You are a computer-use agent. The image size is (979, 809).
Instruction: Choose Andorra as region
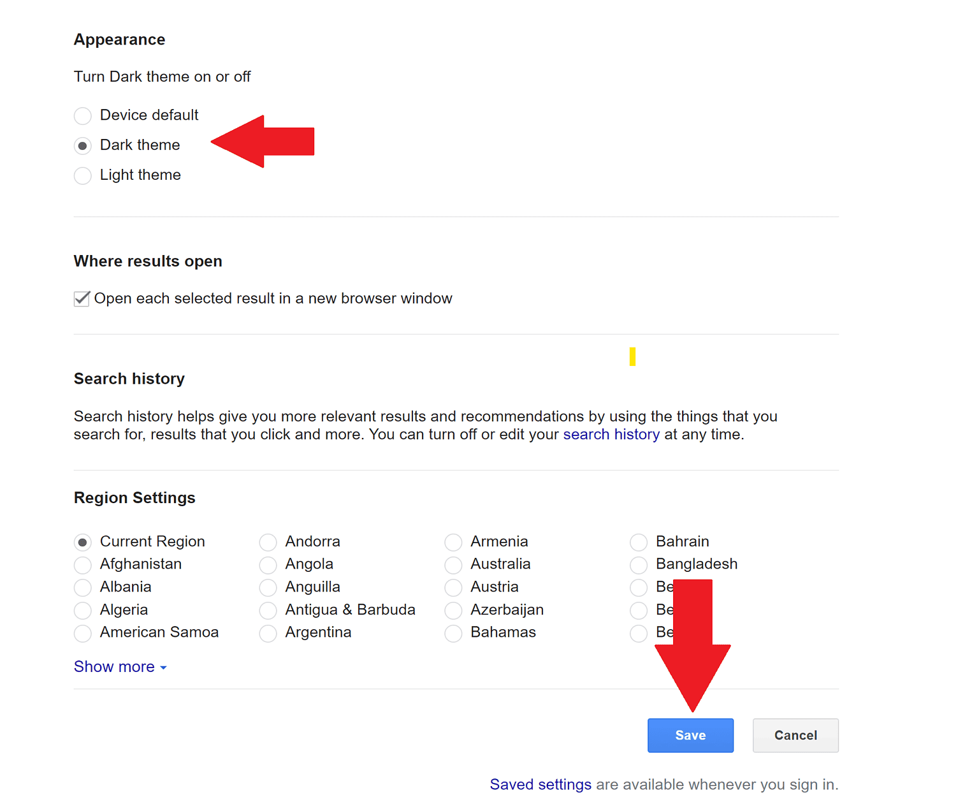pos(268,543)
